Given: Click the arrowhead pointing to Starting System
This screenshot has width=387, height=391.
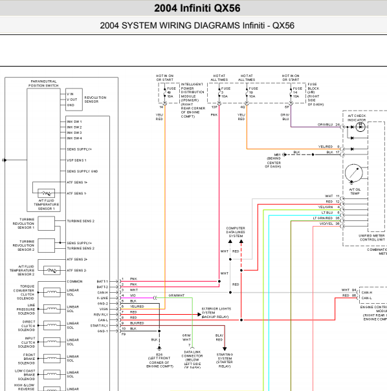Looking at the screenshot, I should pyautogui.click(x=225, y=349).
